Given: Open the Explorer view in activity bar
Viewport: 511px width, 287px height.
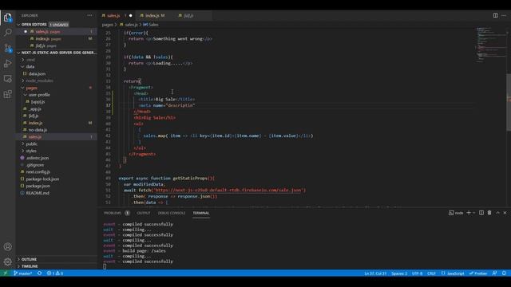Looking at the screenshot, I should (7, 18).
